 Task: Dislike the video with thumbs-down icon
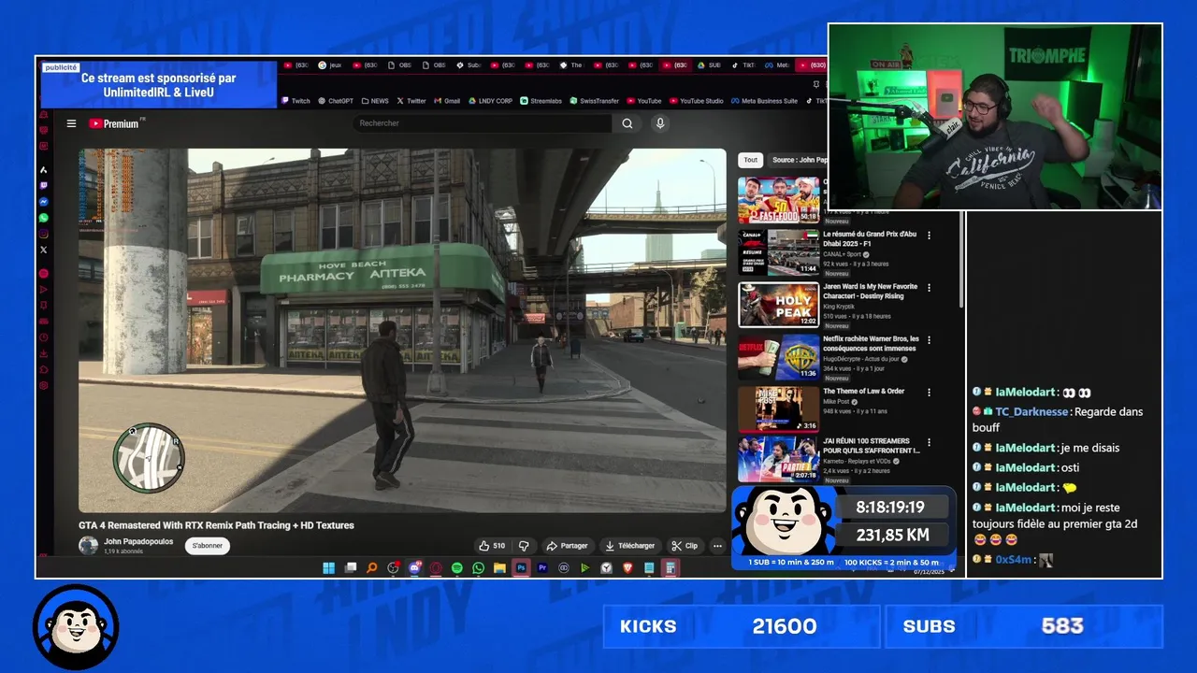[524, 546]
